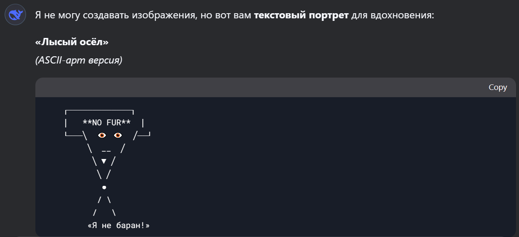Image resolution: width=519 pixels, height=237 pixels.
Task: Click the "--" eyebrow line in the art
Action: tap(107, 150)
